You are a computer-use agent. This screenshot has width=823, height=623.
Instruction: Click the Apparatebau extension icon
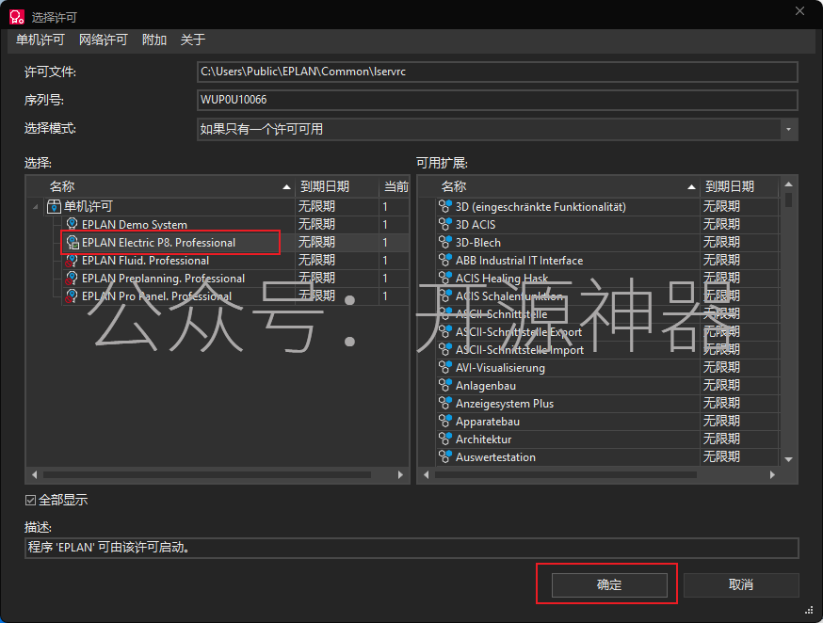[x=445, y=421]
